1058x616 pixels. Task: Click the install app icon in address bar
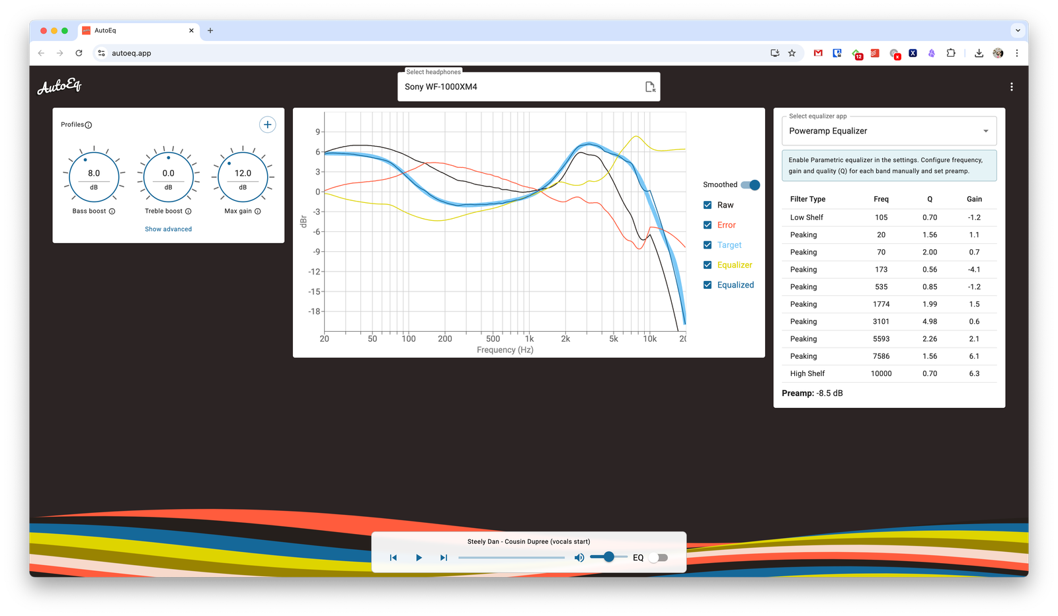point(775,53)
